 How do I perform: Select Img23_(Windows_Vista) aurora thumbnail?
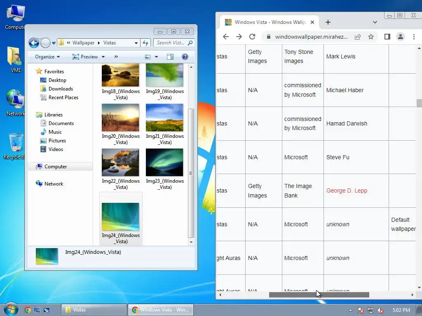(165, 163)
